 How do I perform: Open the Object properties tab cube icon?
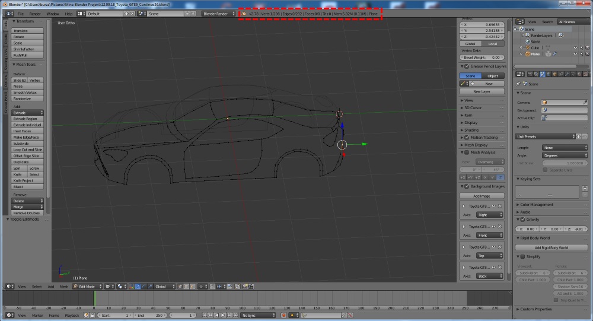(x=555, y=74)
